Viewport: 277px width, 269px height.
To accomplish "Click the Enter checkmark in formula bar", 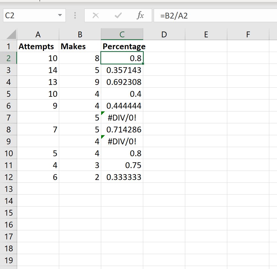I will click(x=118, y=15).
